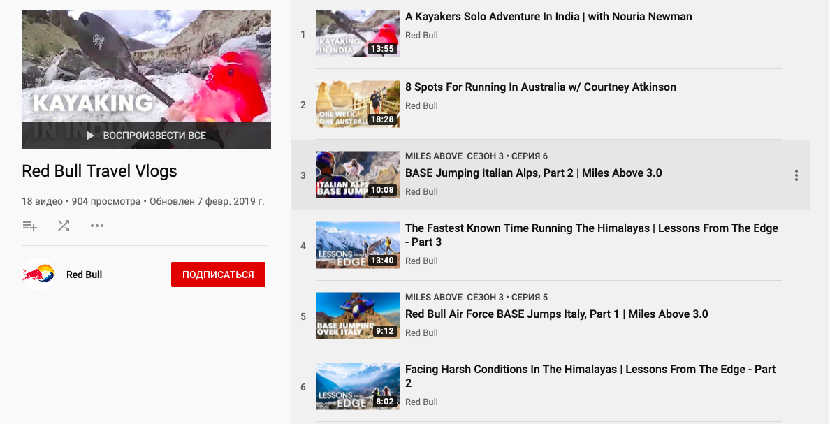Screen dimensions: 830x424
Task: Click the 8:02 Lessons From The Edge thumbnail
Action: click(x=358, y=386)
